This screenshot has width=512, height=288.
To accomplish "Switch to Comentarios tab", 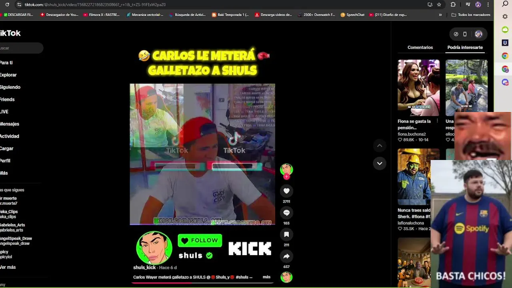I will pos(420,47).
